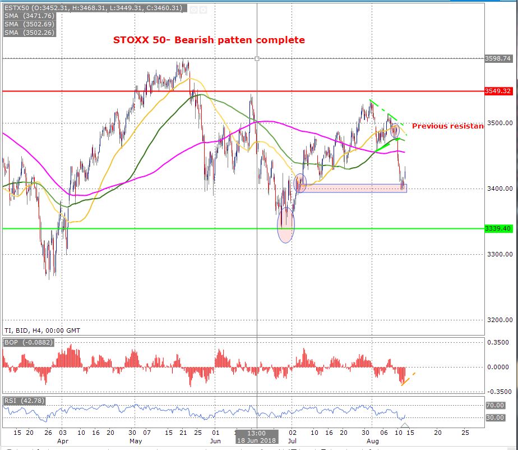The image size is (518, 450).
Task: Select the SMA (3471.76) indicator label
Action: tap(29, 16)
